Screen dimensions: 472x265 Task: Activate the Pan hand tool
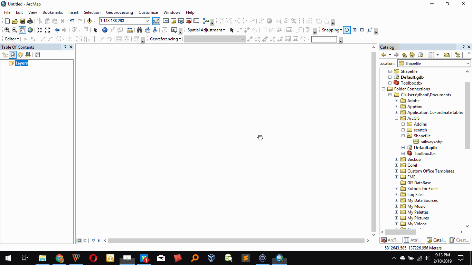coord(22,30)
